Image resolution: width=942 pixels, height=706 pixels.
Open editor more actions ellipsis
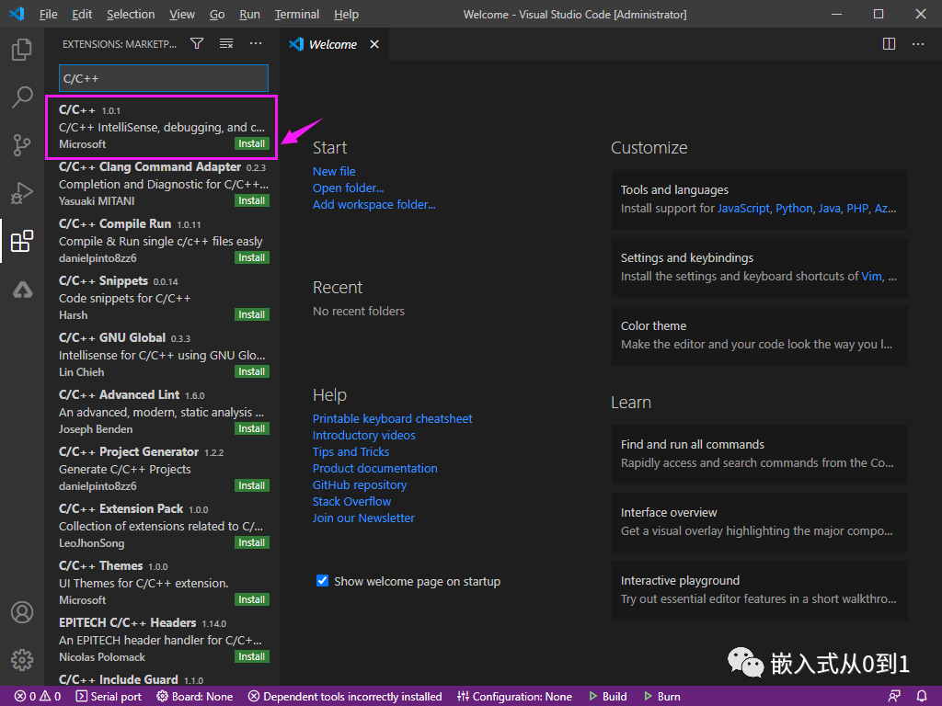(918, 44)
